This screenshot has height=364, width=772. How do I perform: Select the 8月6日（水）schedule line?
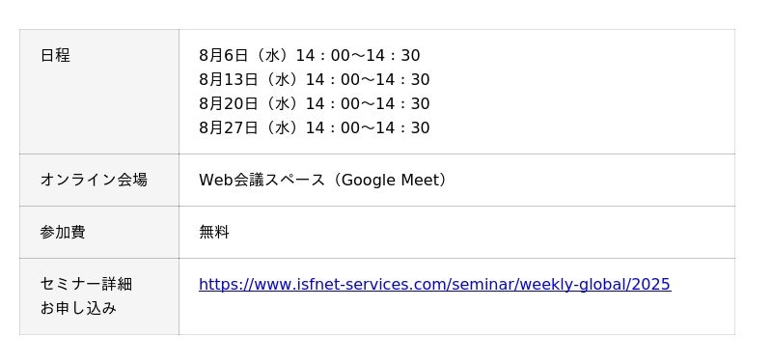[309, 55]
